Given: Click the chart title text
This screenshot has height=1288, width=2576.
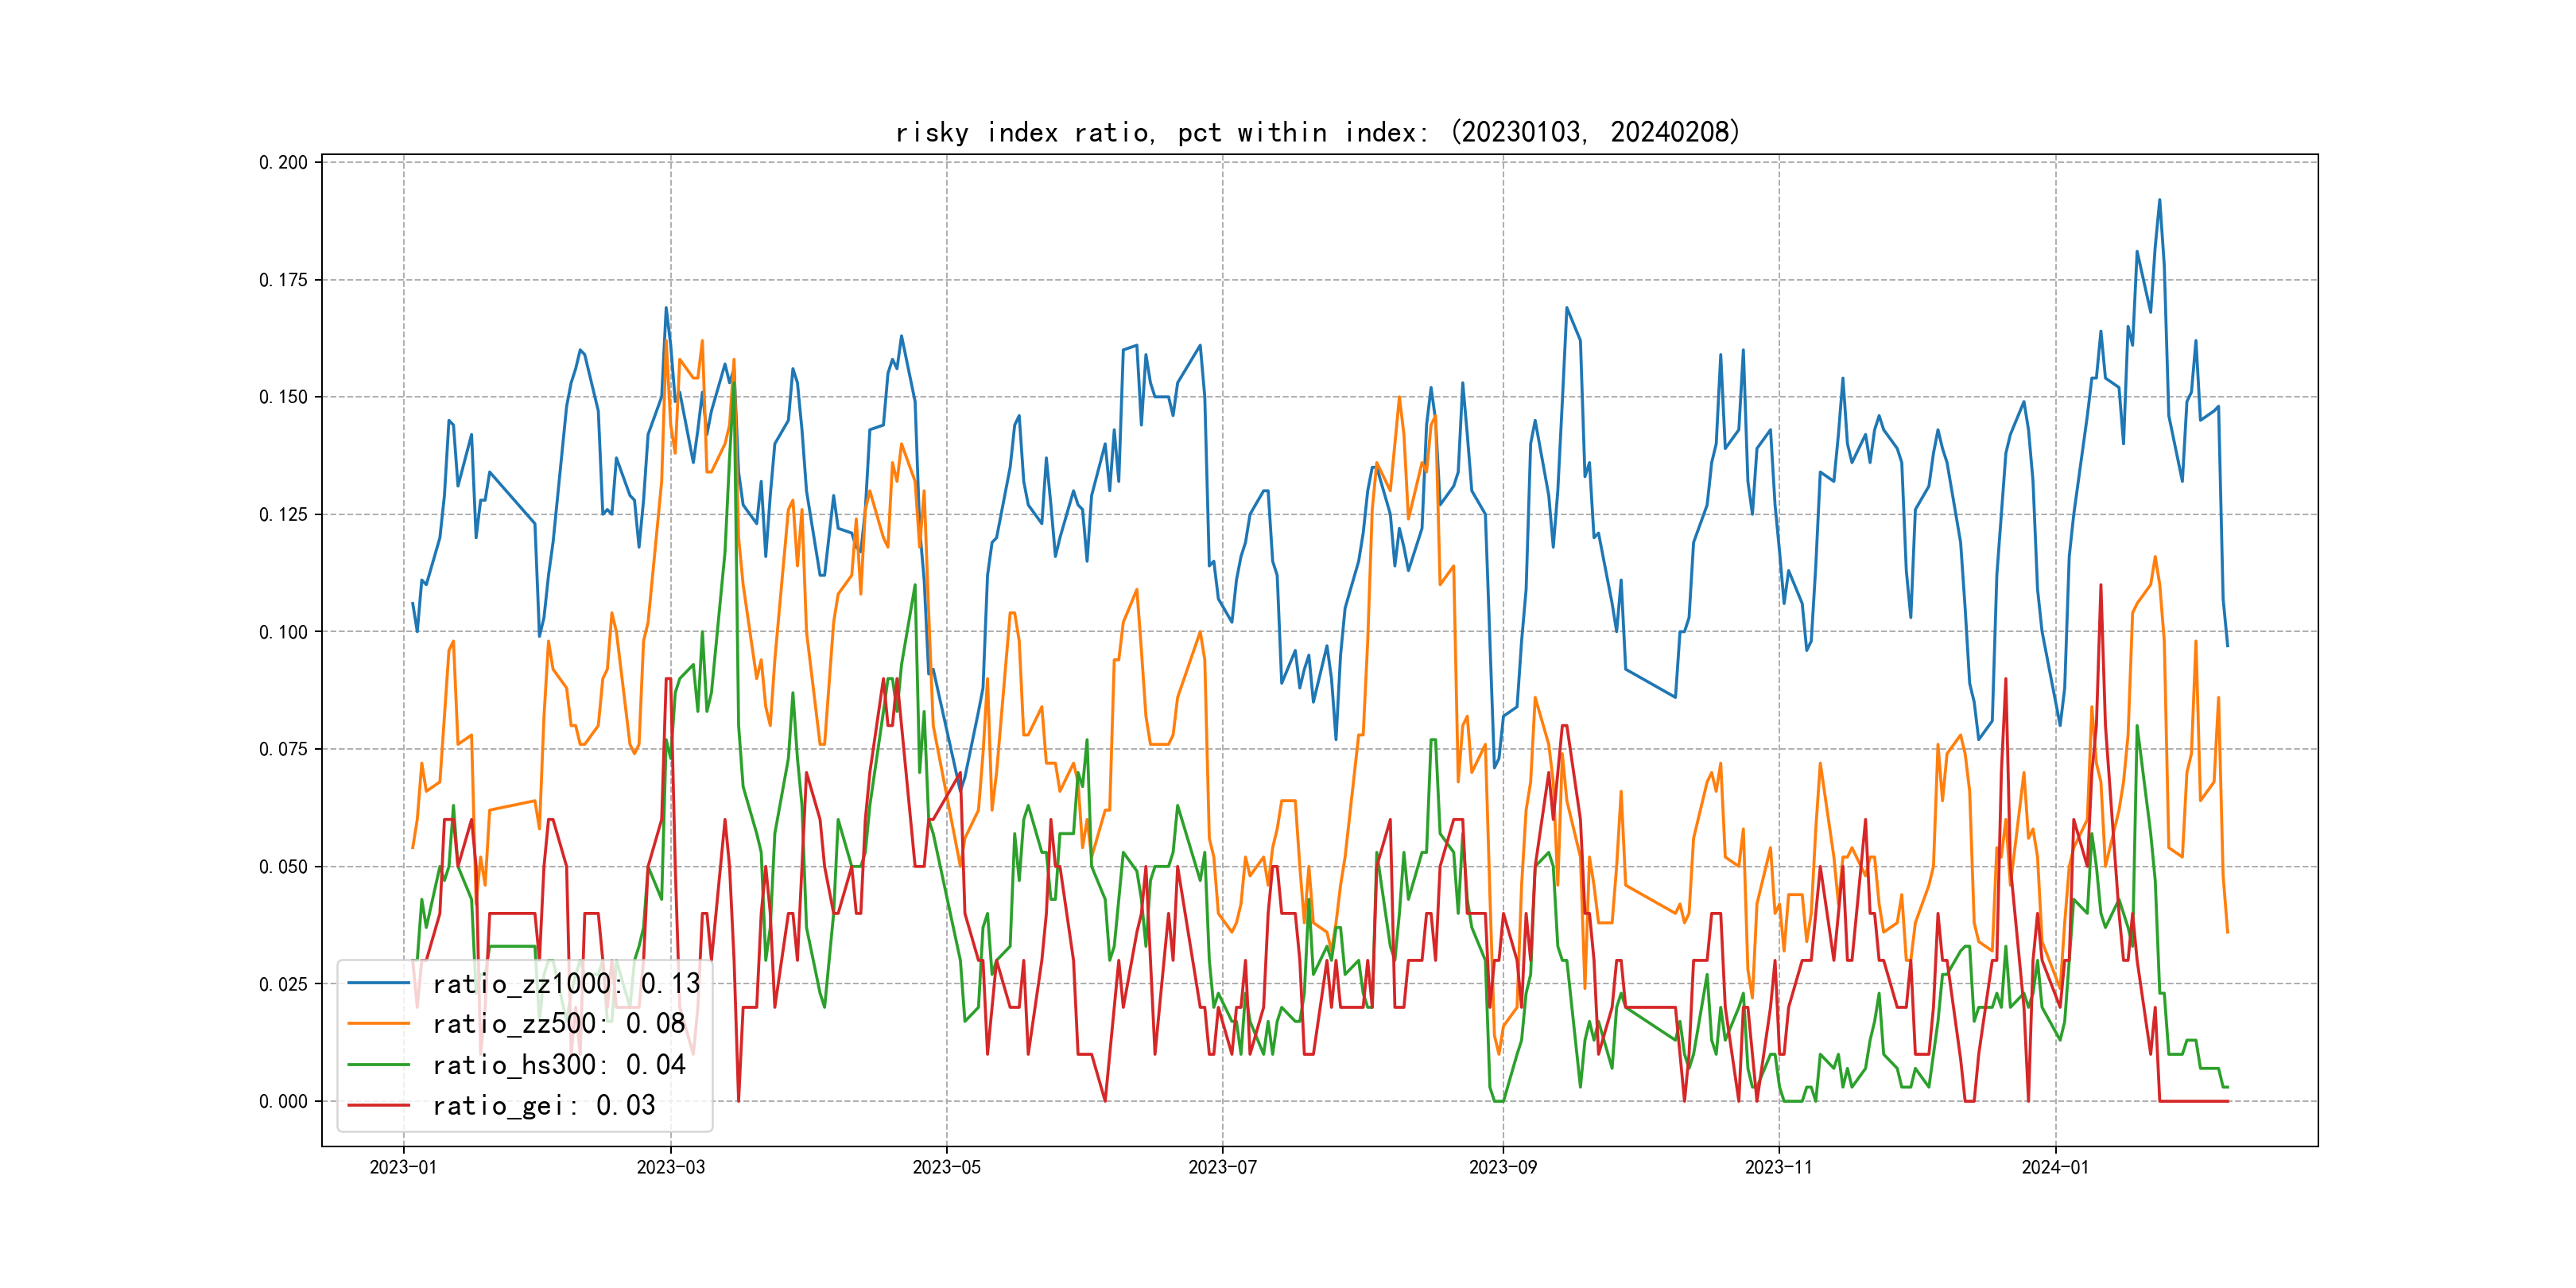Looking at the screenshot, I should [x=1317, y=132].
